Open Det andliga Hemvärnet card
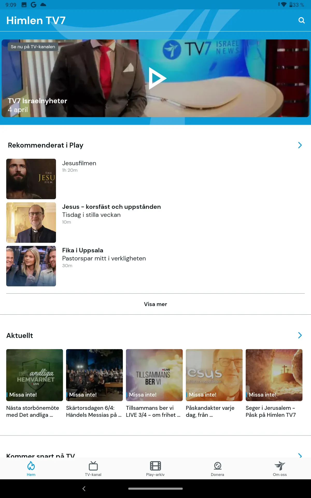This screenshot has height=498, width=311. point(34,375)
